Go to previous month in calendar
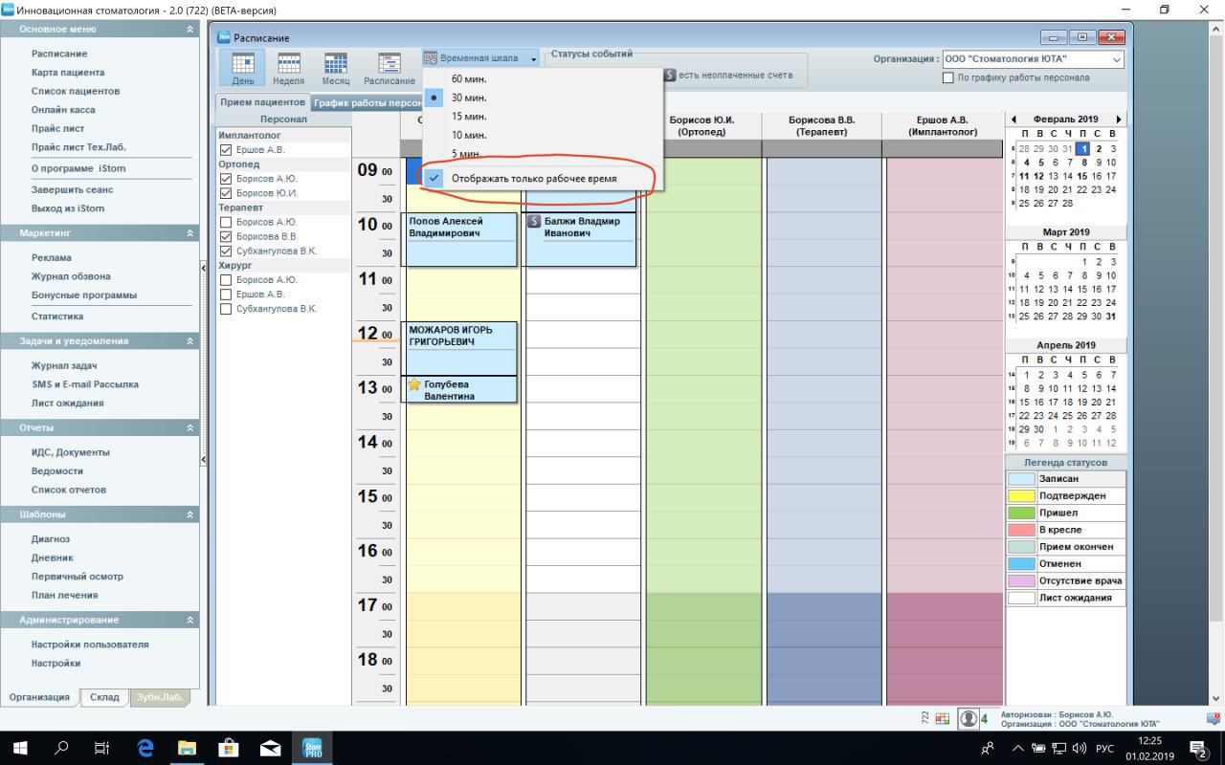 pos(1013,120)
